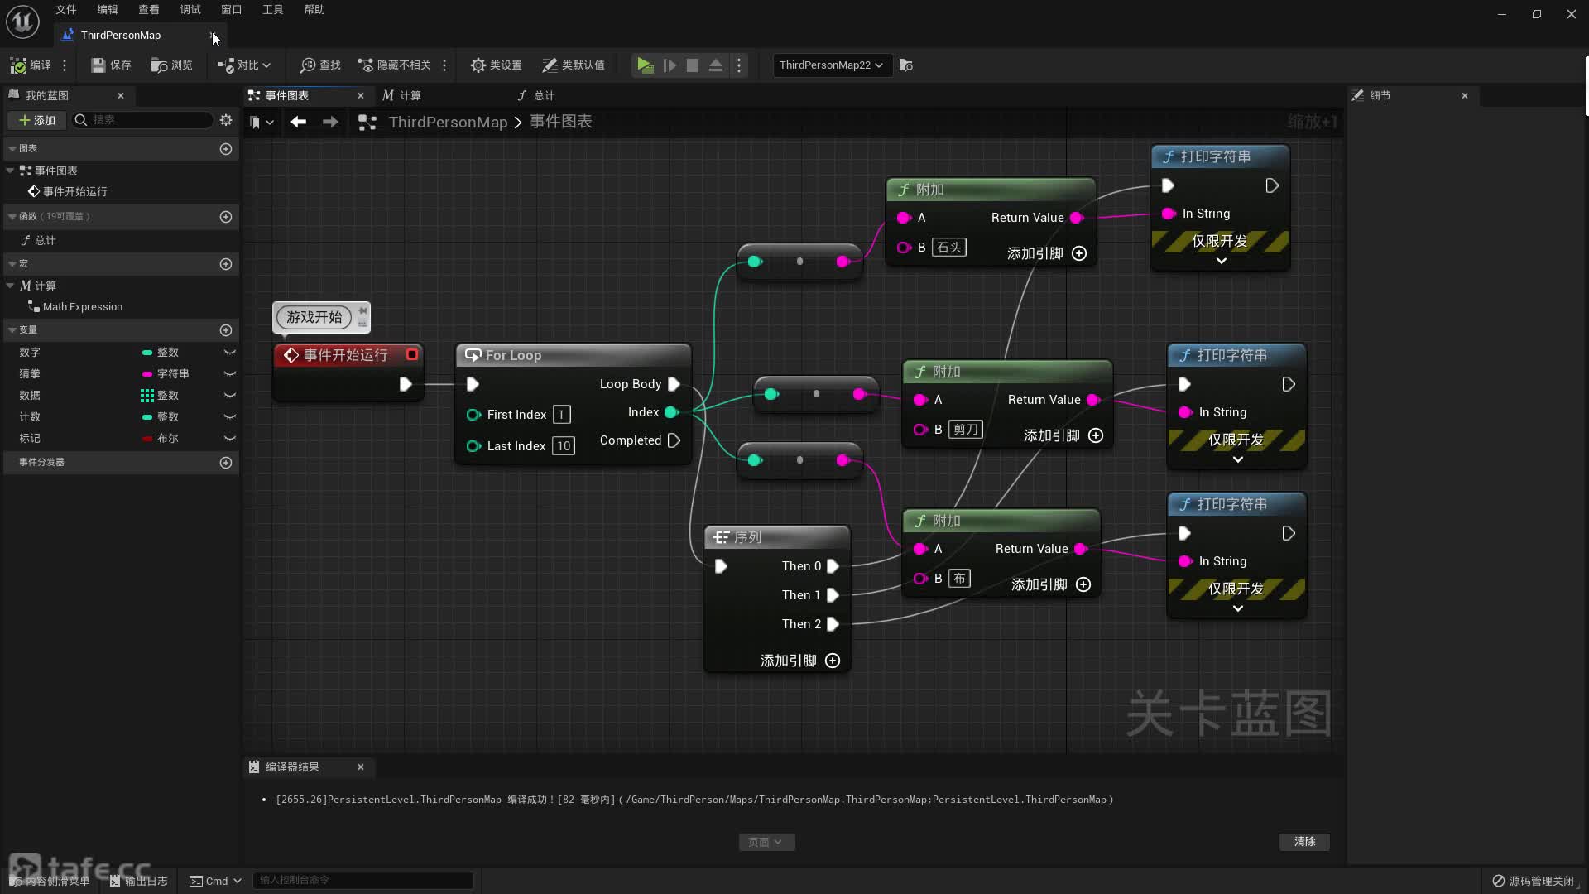Toggle visibility of 事件开始运行 node
This screenshot has height=894, width=1589.
pyautogui.click(x=412, y=355)
